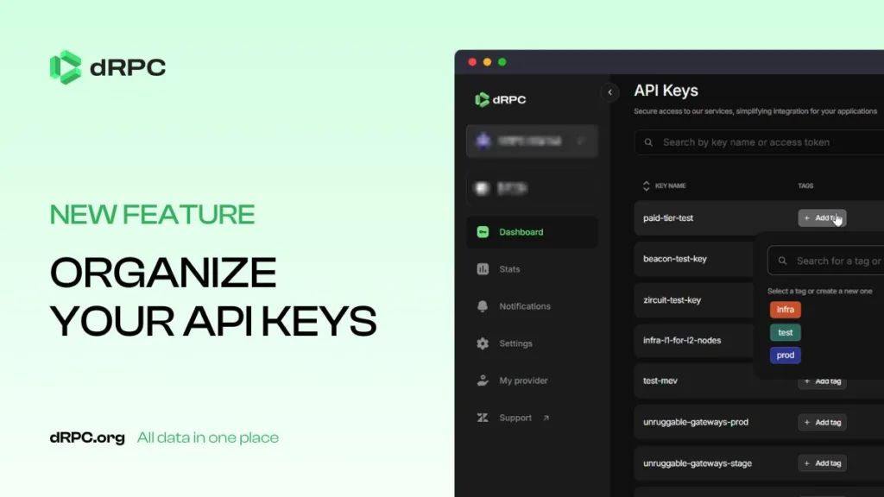Click the blurred second sidebar entry
Image resolution: width=884 pixels, height=497 pixels.
click(x=532, y=188)
